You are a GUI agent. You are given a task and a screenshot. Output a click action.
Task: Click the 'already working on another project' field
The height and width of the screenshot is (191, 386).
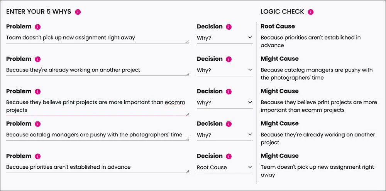click(x=96, y=70)
